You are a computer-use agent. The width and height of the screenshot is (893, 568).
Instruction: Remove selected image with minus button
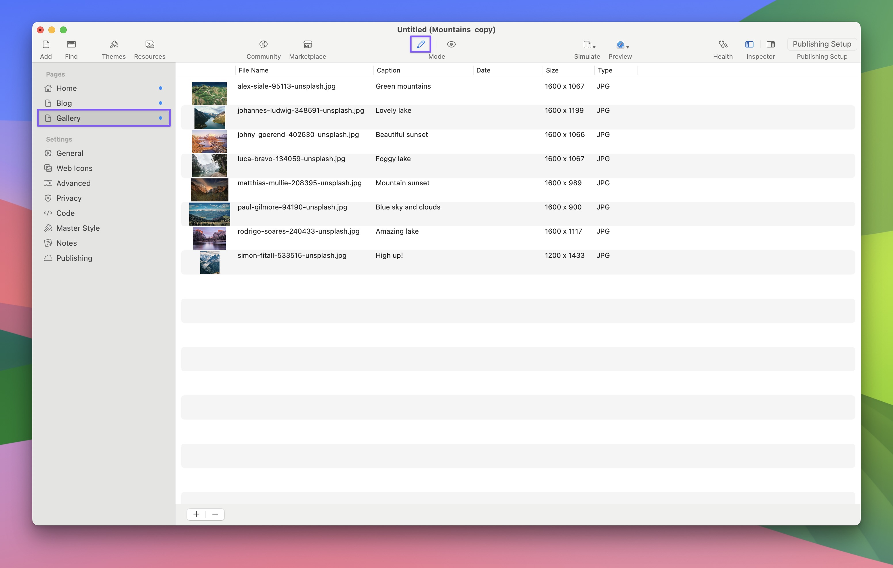[x=215, y=514]
